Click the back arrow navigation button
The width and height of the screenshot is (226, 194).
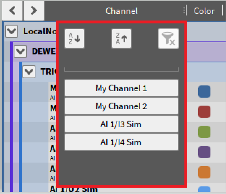(x=12, y=11)
